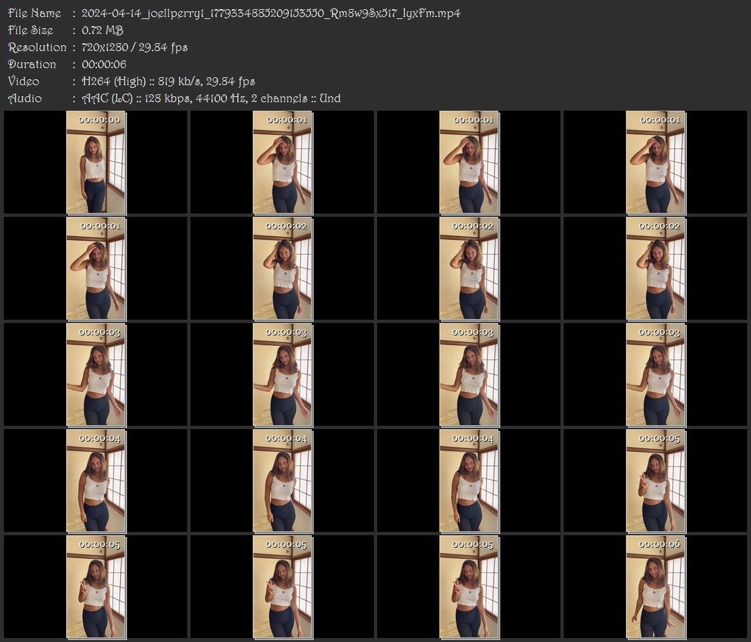Click the "Duration" label

click(32, 64)
